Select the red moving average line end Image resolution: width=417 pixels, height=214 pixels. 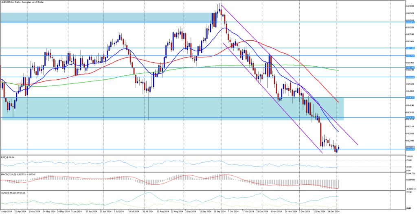point(338,102)
